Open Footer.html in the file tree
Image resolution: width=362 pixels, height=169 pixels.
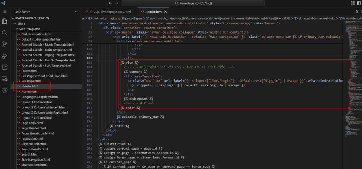[29, 71]
